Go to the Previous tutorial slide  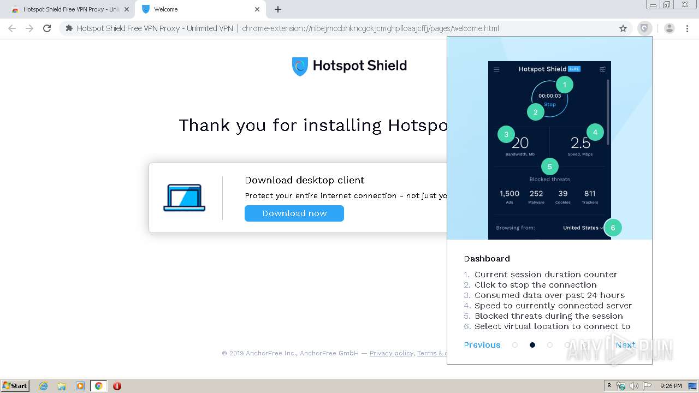pyautogui.click(x=482, y=345)
